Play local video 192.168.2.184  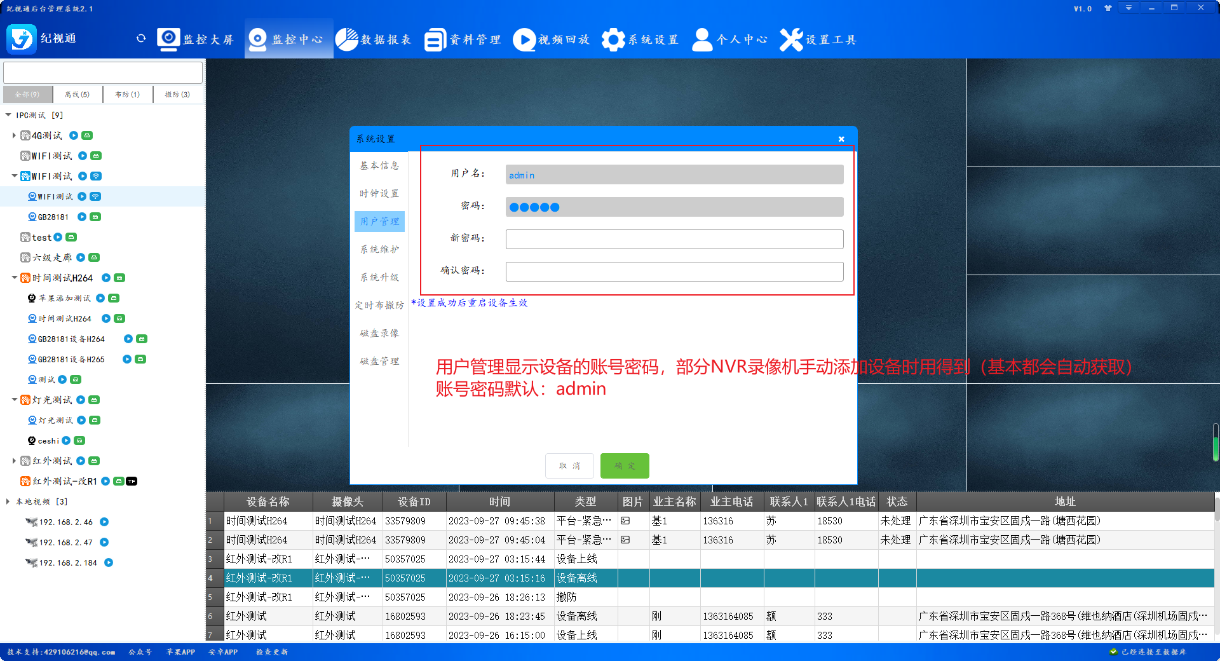[x=109, y=562]
